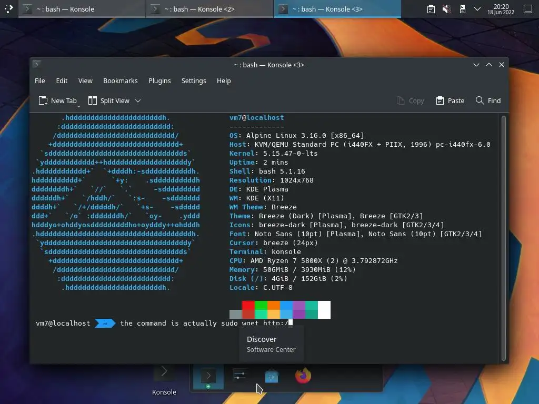Open the Plugins menu
539x404 pixels.
tap(159, 80)
